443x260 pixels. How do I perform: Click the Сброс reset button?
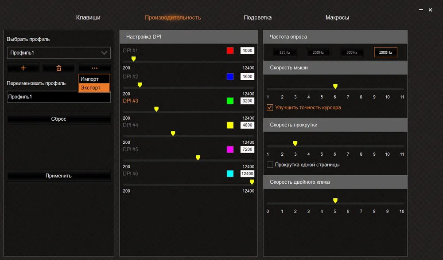pyautogui.click(x=59, y=119)
